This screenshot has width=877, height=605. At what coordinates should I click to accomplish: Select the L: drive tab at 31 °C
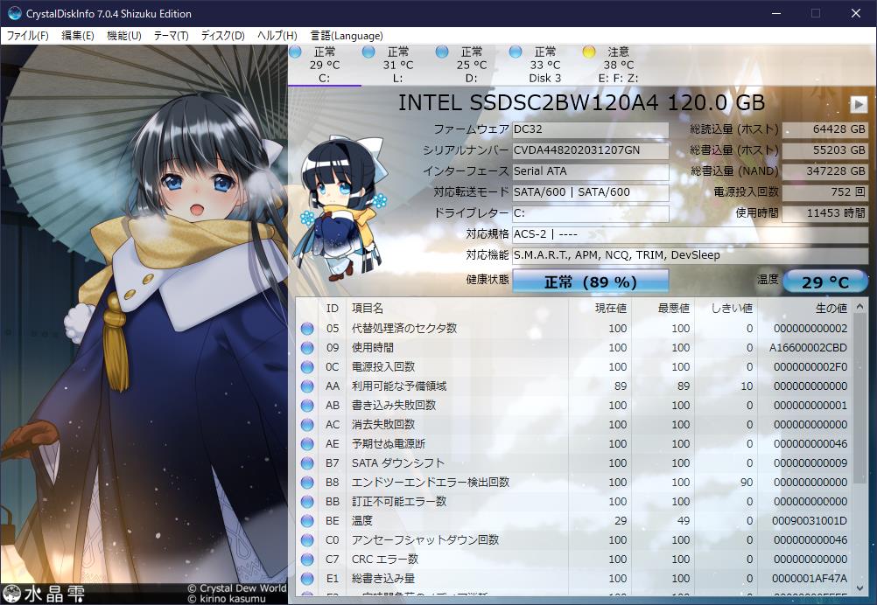[397, 65]
